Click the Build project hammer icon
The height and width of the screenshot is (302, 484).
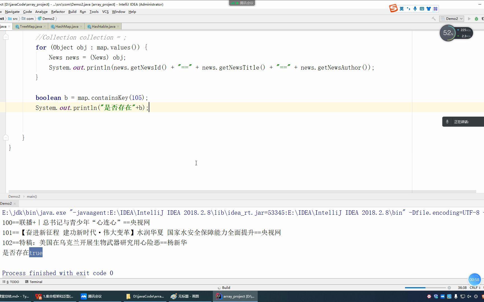coord(434,18)
